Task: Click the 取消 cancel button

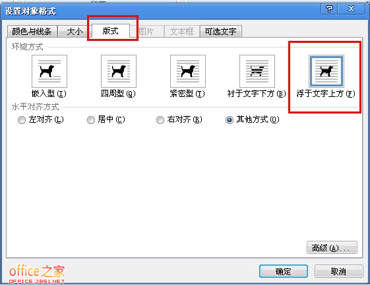Action: point(338,271)
